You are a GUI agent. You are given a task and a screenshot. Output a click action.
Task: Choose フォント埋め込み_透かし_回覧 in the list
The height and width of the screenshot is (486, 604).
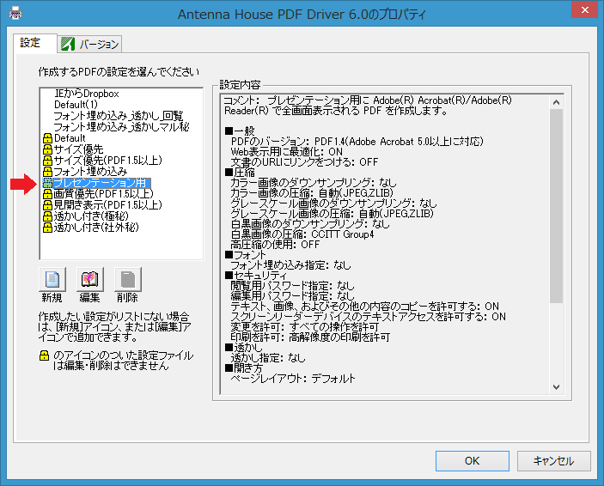119,116
